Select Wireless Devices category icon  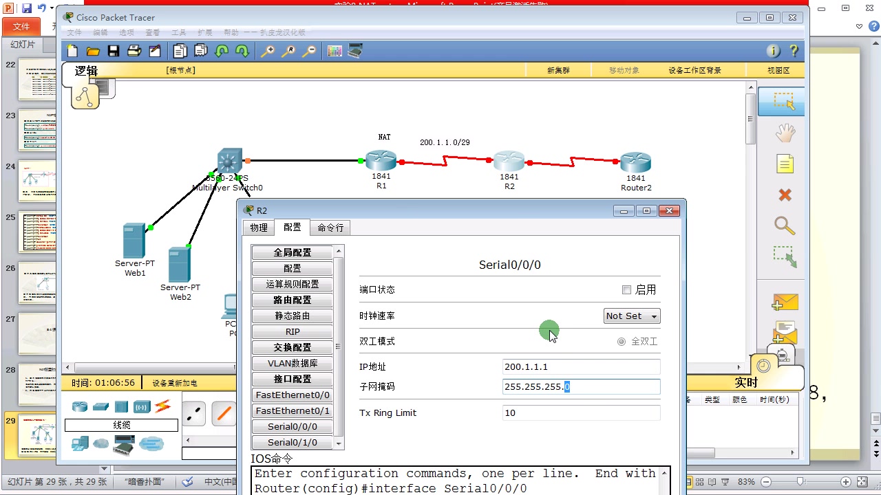[142, 406]
